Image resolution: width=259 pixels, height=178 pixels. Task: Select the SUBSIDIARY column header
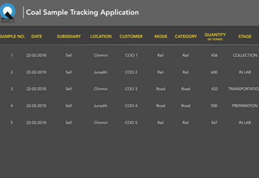[69, 37]
